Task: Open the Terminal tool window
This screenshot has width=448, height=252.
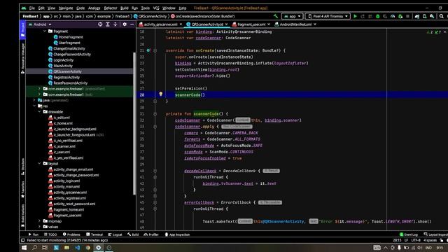Action: point(94,234)
